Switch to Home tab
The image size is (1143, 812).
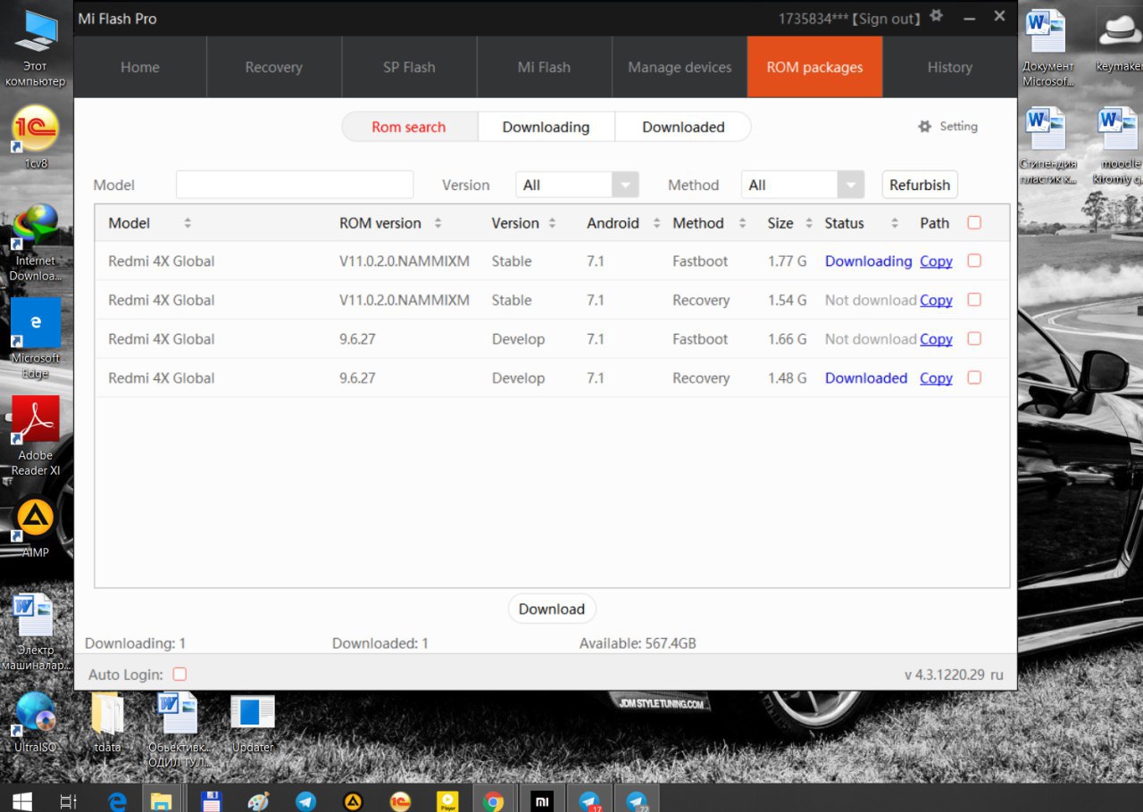140,67
